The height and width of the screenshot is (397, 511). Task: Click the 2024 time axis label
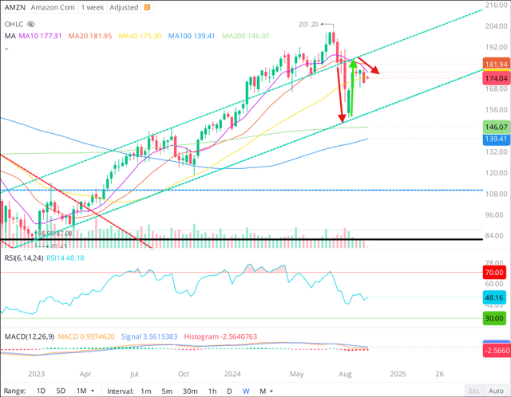click(232, 374)
